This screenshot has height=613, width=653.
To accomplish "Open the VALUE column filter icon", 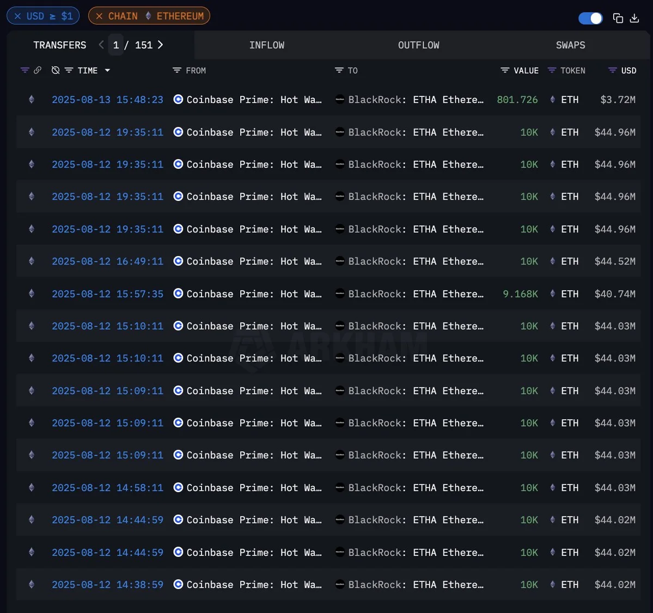I will pos(505,70).
